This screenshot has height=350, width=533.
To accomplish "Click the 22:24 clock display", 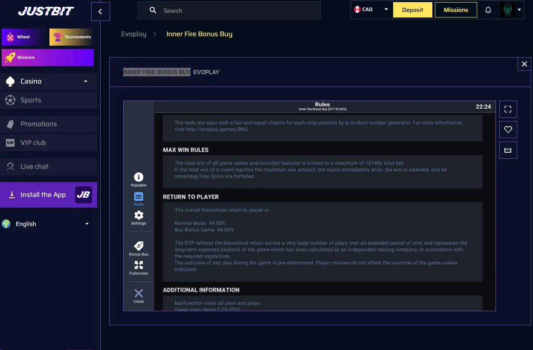I will pos(483,107).
